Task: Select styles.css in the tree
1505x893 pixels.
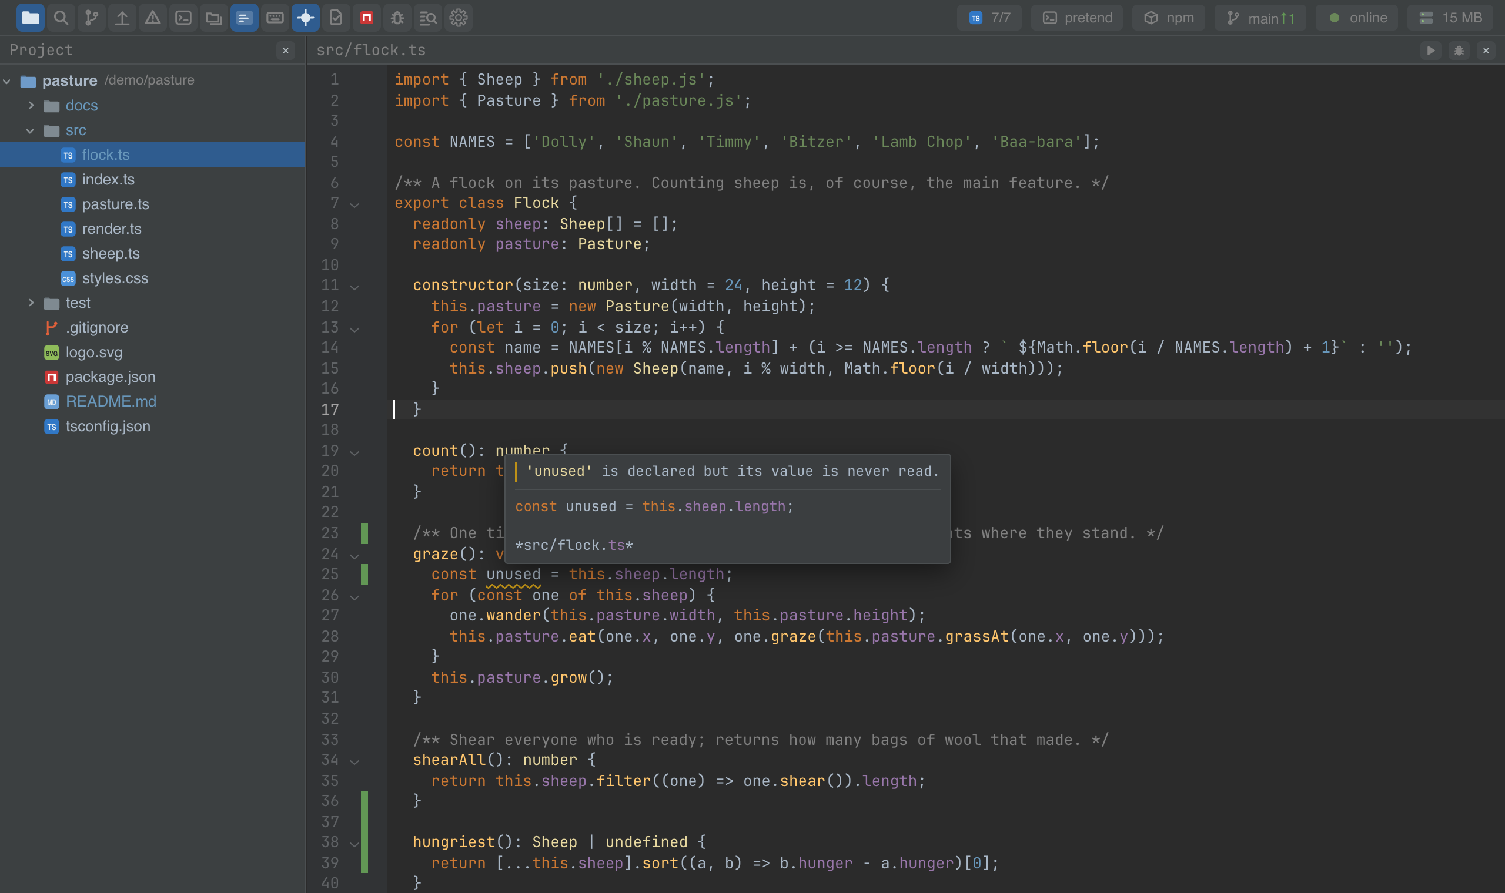Action: (152, 278)
